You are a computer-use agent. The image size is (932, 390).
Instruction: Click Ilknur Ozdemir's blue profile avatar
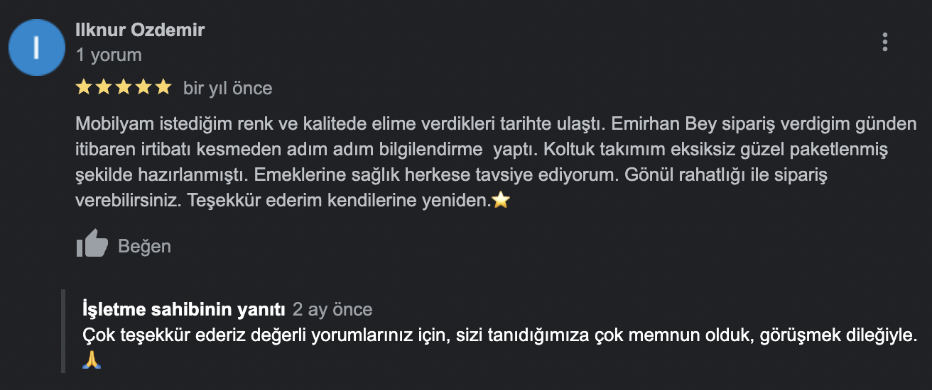37,47
